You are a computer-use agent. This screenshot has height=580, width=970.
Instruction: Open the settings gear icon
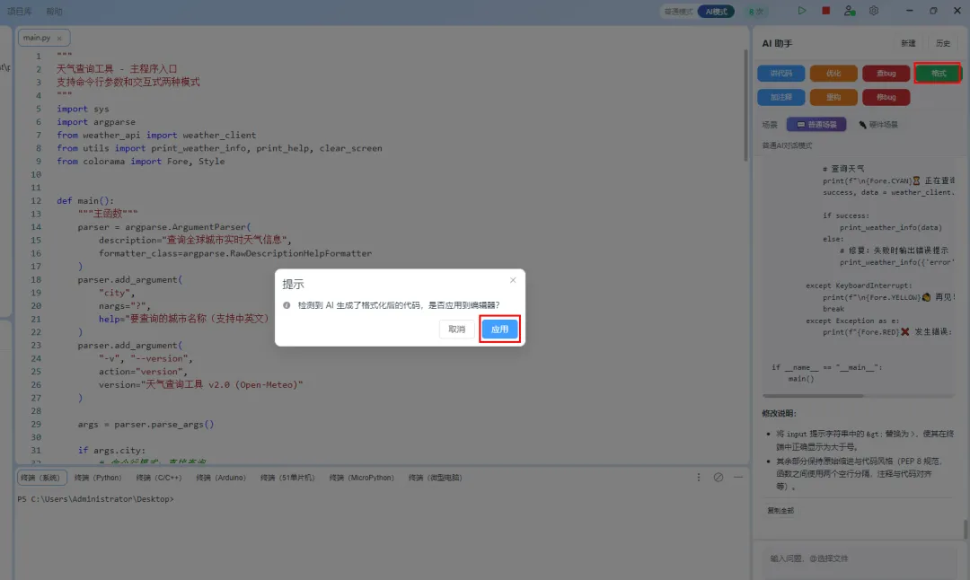click(x=874, y=11)
